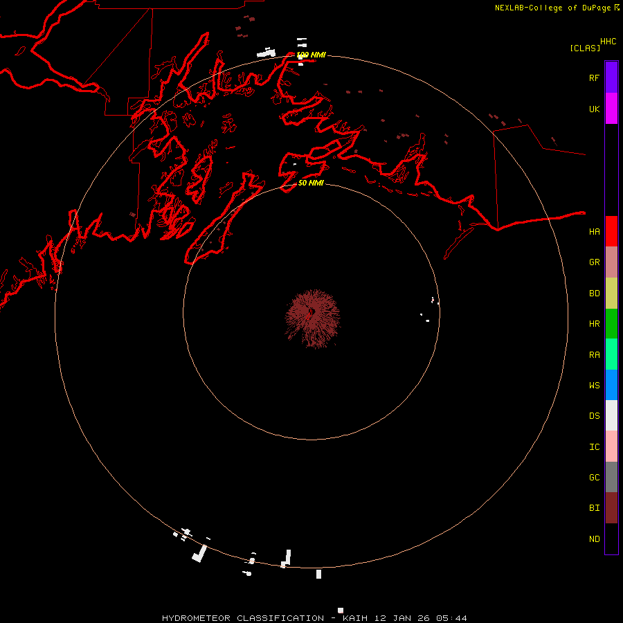This screenshot has height=623, width=623.
Task: Click the UK magenta legend swatch
Action: point(611,109)
